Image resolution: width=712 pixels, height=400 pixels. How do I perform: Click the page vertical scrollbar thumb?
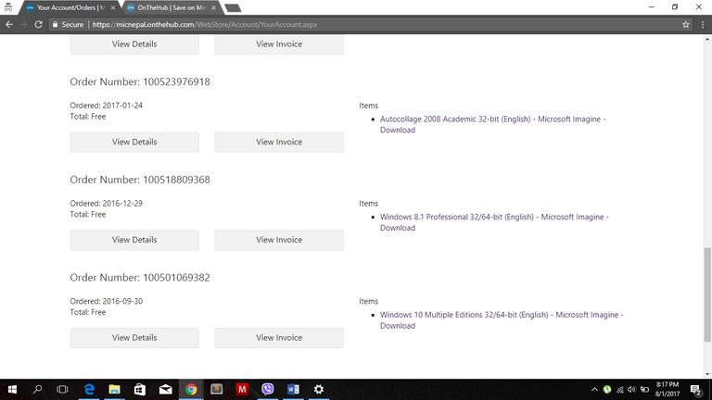click(707, 294)
